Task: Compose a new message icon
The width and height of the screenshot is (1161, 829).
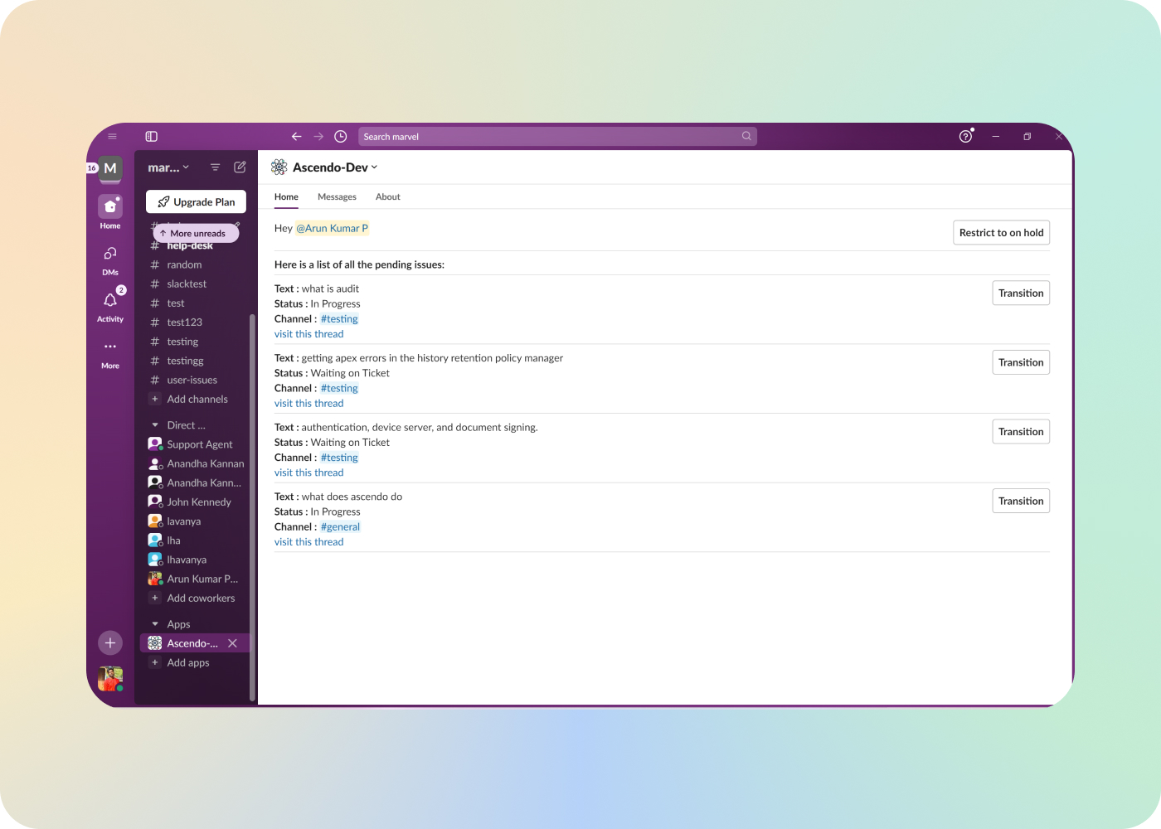Action: (240, 167)
